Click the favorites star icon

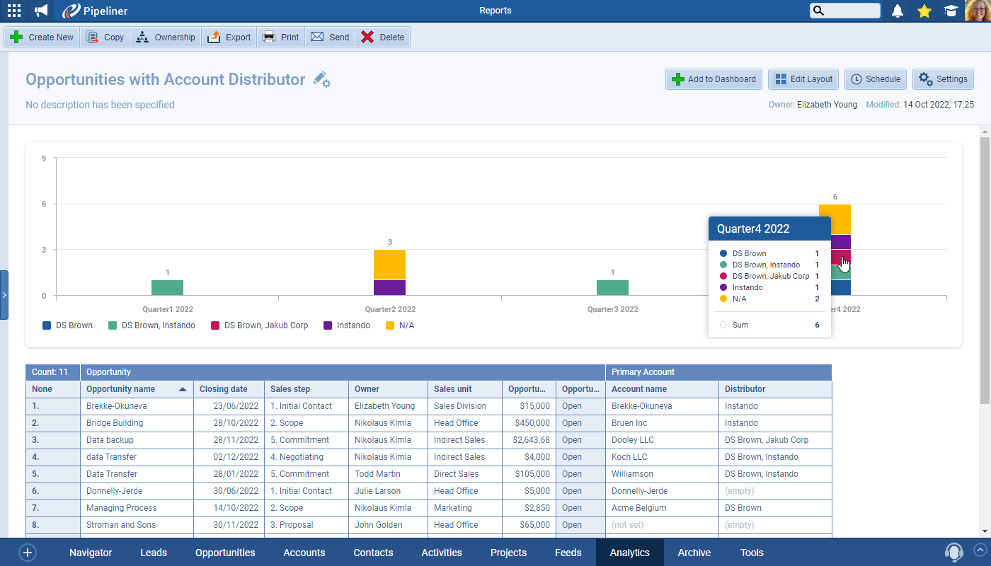[x=924, y=11]
